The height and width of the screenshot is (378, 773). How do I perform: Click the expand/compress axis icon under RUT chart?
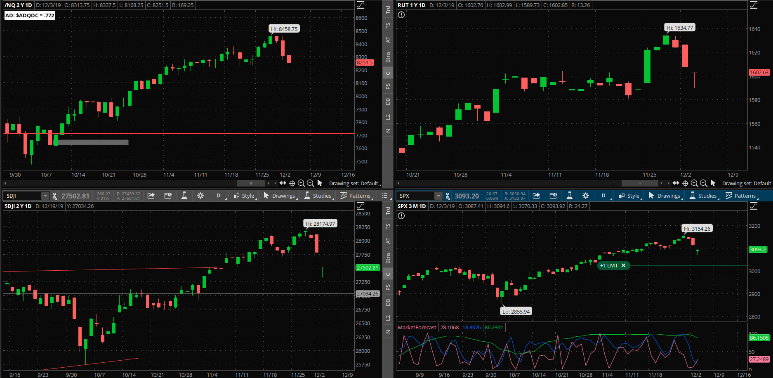point(676,183)
